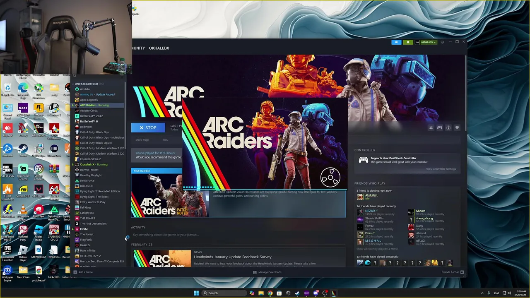Select Crosshair X - Running entry
Screen dimensions: 530x298
click(91, 164)
